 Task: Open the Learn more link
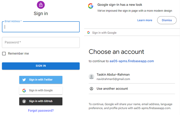click(145, 20)
